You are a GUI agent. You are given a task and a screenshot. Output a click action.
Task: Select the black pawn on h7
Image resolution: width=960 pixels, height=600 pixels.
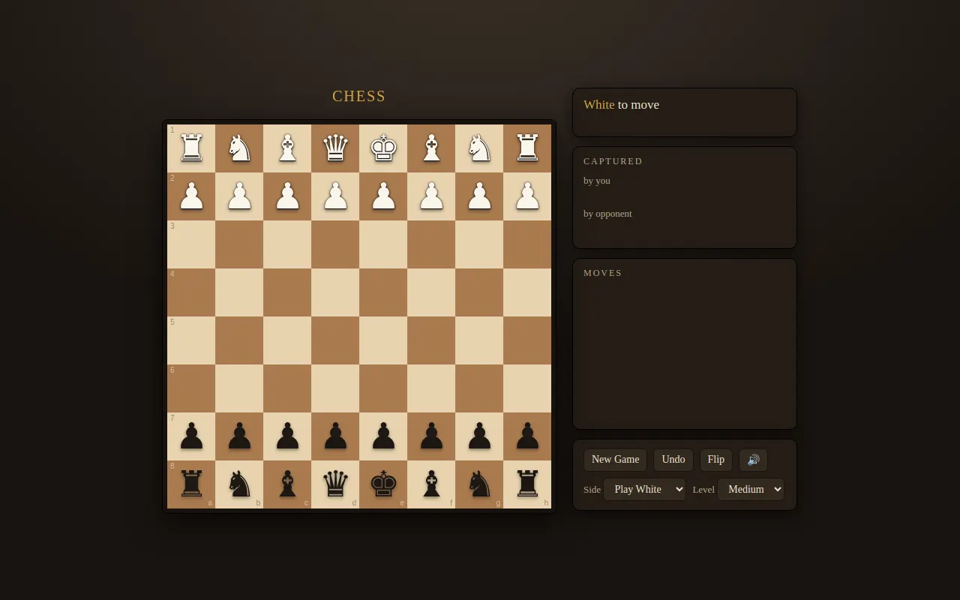click(527, 436)
